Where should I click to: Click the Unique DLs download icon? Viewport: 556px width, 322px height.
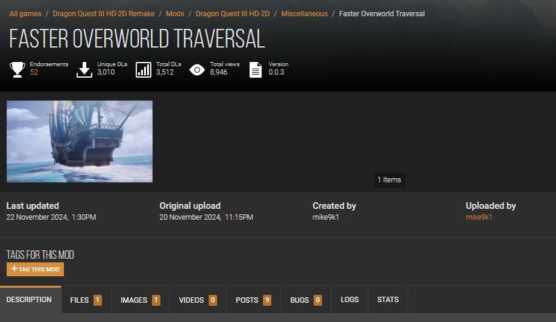(84, 70)
